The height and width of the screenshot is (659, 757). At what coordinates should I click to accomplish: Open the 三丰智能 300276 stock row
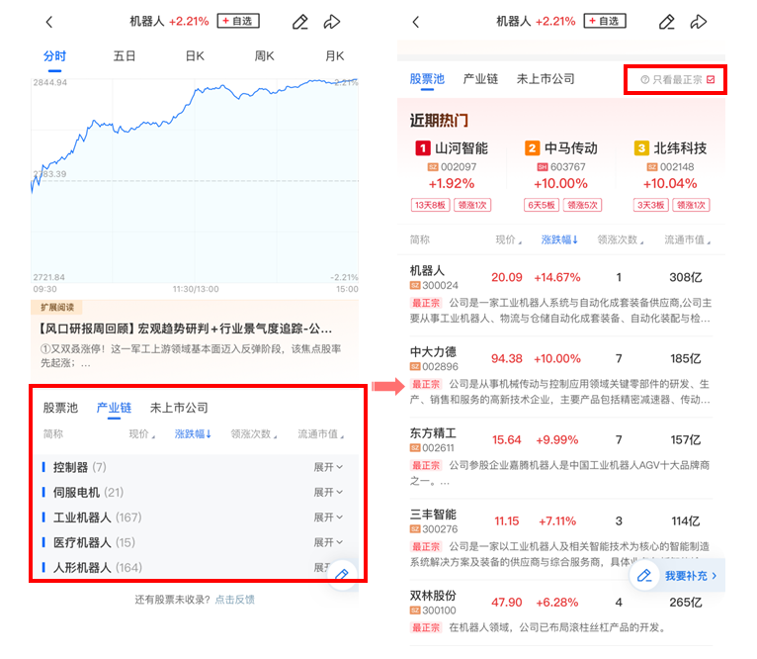point(561,538)
